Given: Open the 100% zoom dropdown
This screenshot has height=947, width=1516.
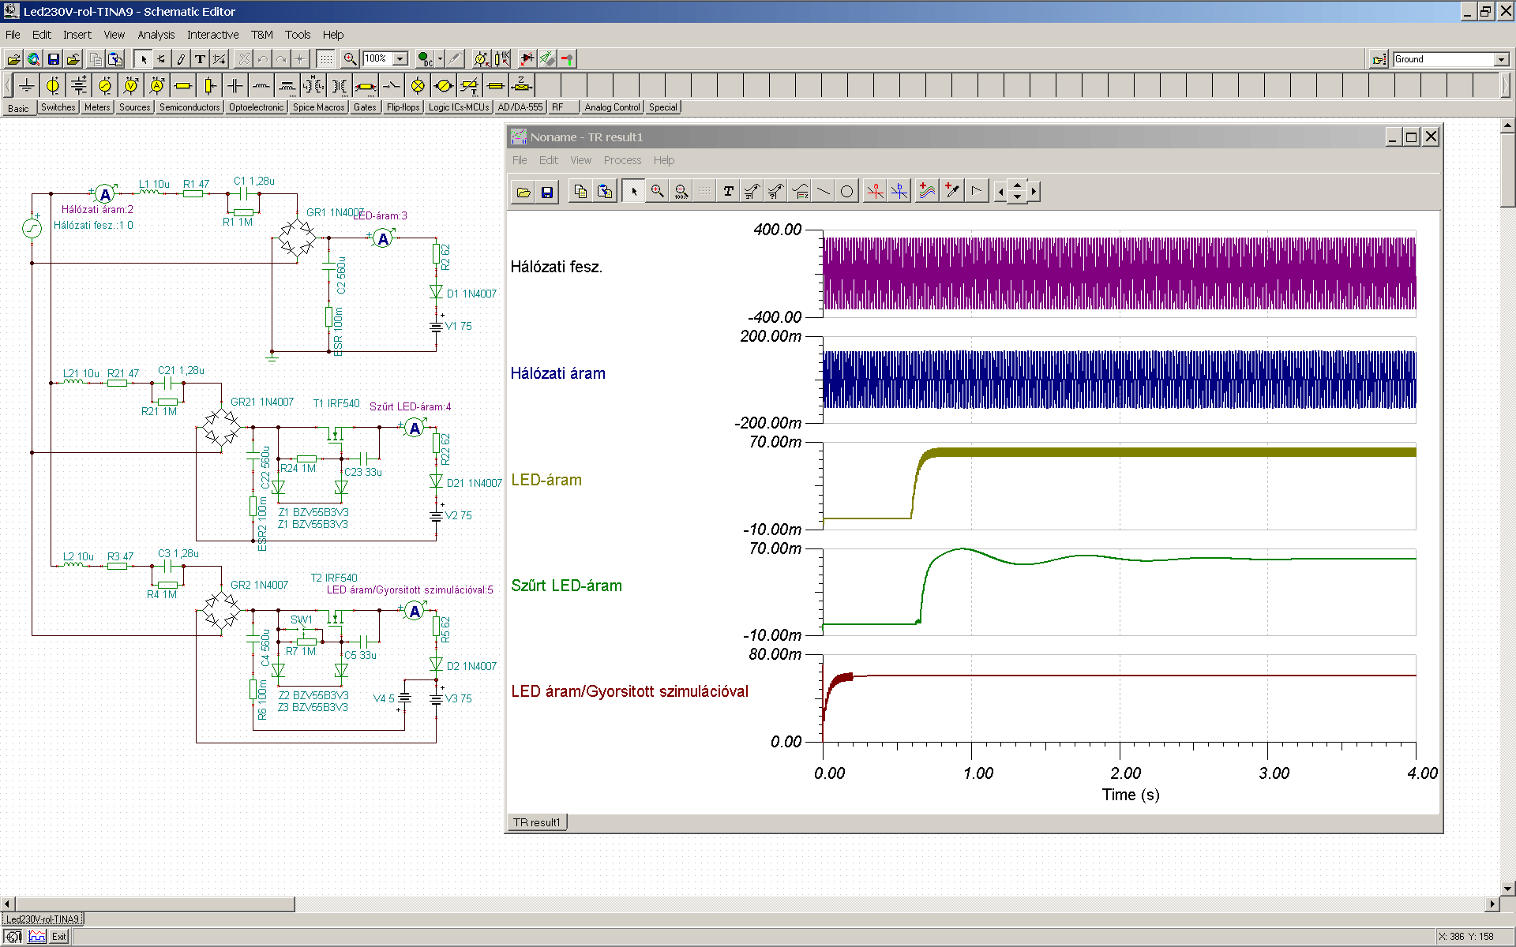Looking at the screenshot, I should pyautogui.click(x=400, y=59).
